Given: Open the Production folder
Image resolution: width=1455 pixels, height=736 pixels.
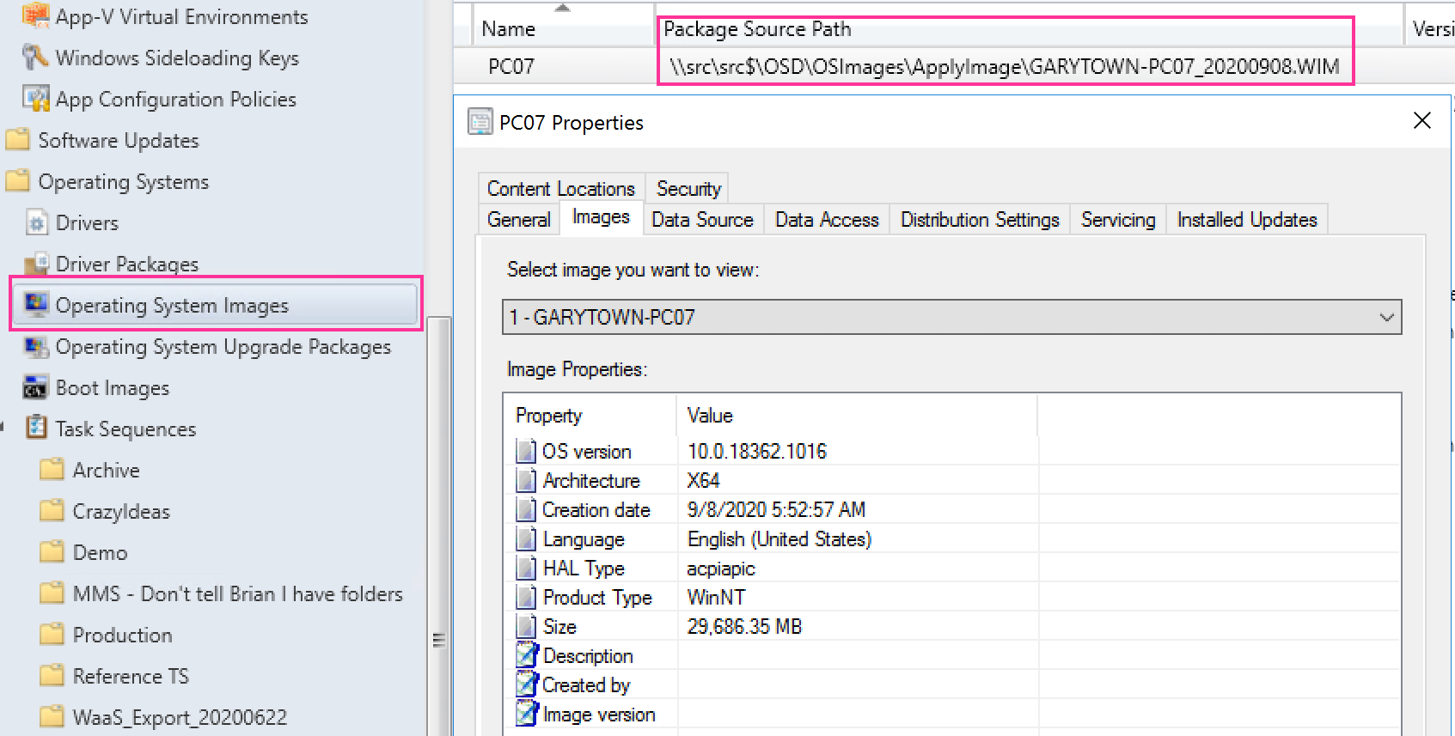Looking at the screenshot, I should point(122,636).
